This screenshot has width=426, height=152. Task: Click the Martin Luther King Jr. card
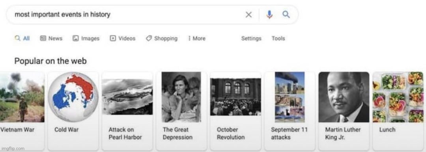point(344,111)
